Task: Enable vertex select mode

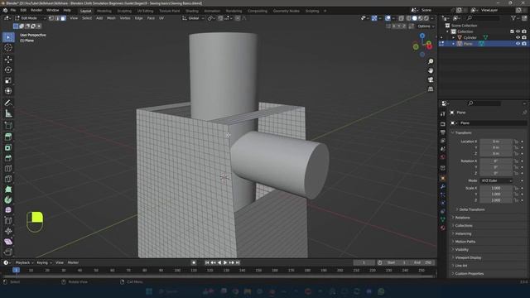Action: pyautogui.click(x=51, y=18)
